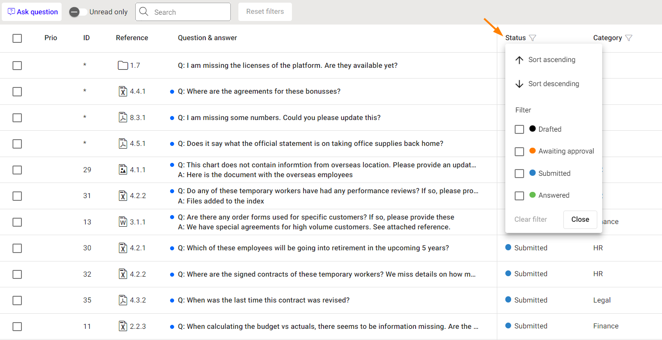Select all rows with header checkbox
Image resolution: width=662 pixels, height=340 pixels.
(x=17, y=38)
